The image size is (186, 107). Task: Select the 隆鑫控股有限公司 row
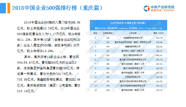coord(128,47)
